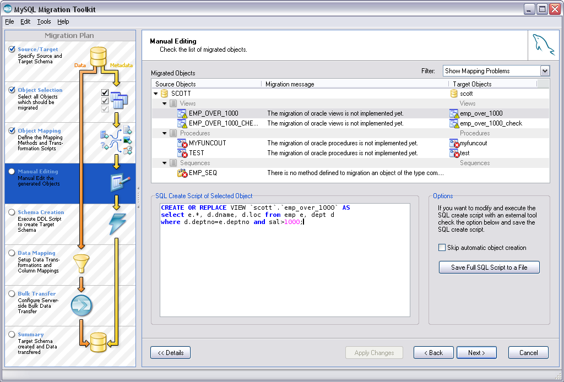Click the source database cylinder icon under Migration Plan
This screenshot has width=564, height=382.
98,57
